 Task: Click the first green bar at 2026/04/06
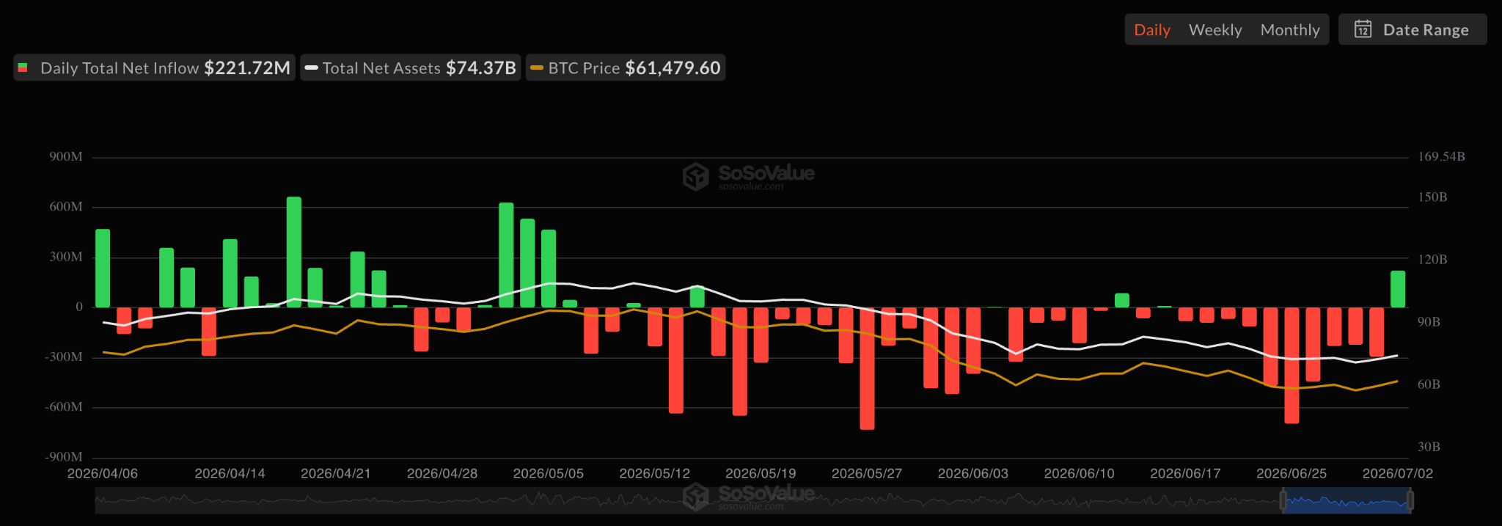pos(103,269)
